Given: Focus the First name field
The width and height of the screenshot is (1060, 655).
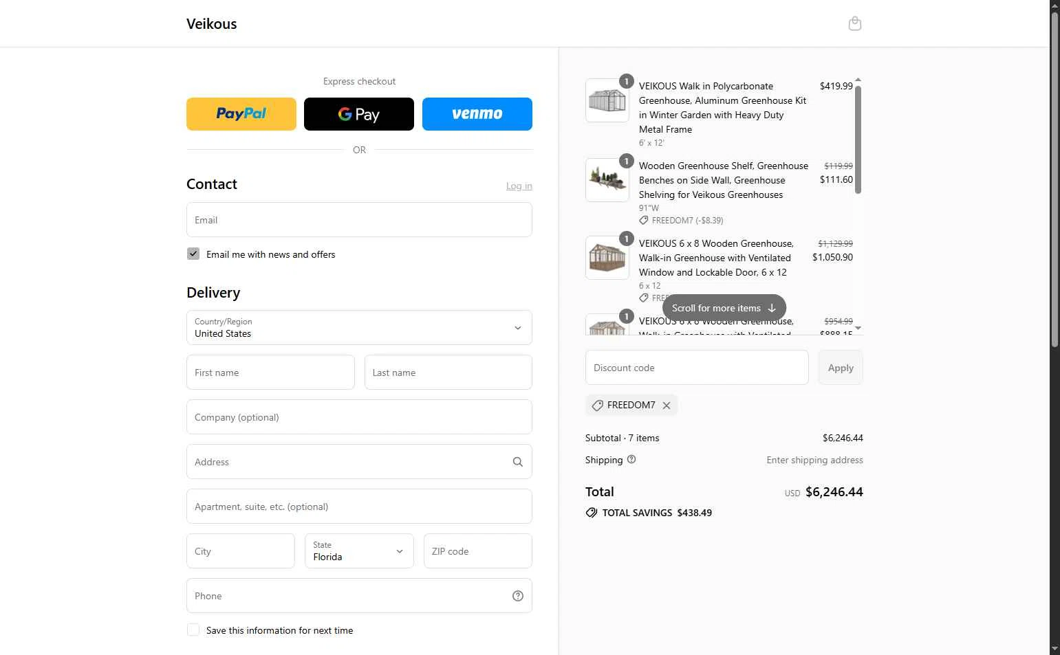Looking at the screenshot, I should tap(270, 373).
